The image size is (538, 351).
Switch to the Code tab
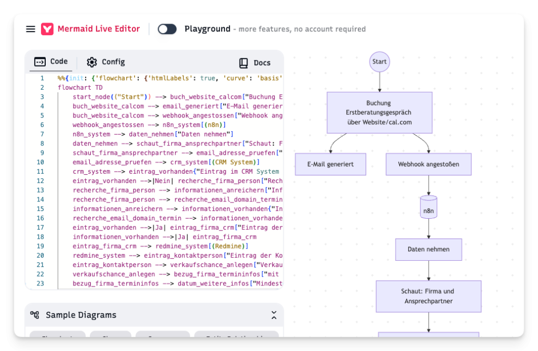[x=51, y=62]
